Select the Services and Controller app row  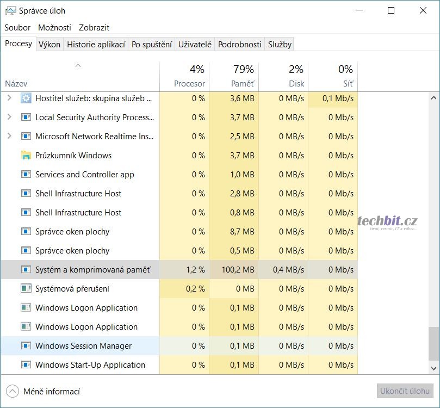pyautogui.click(x=179, y=174)
